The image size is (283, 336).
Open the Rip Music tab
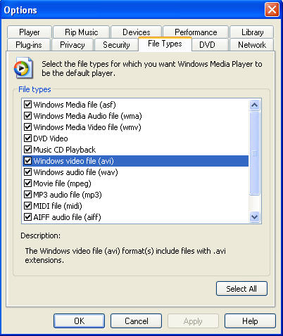[81, 32]
